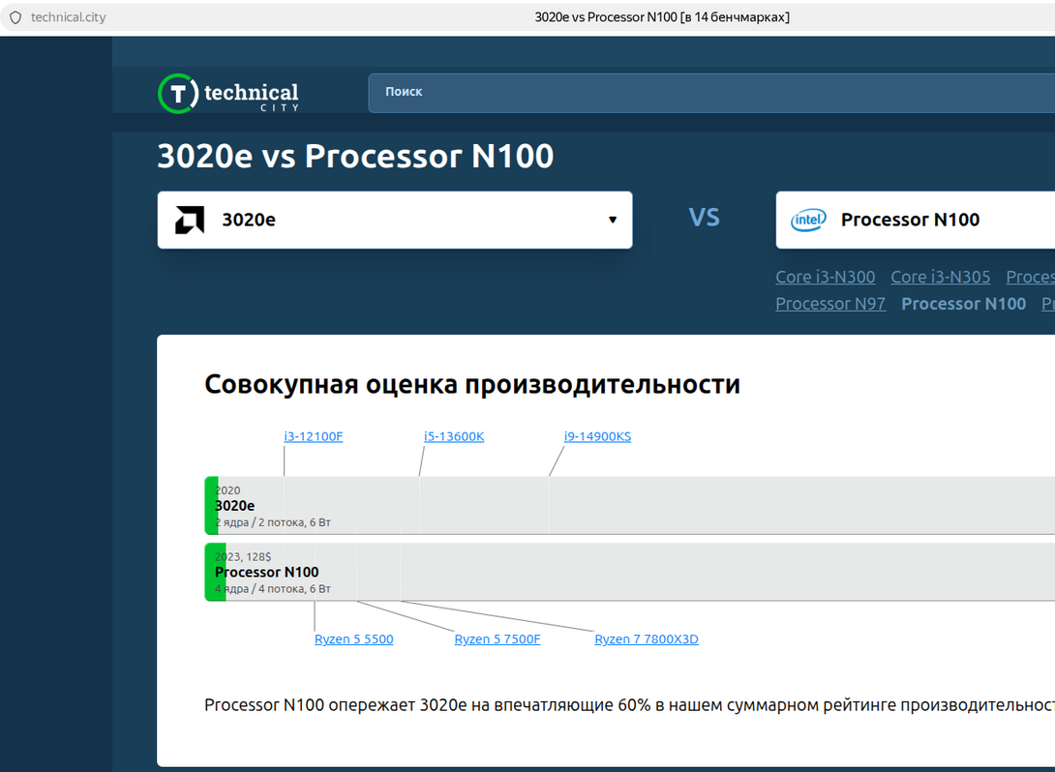This screenshot has width=1055, height=772.
Task: Expand the 3020e processor dropdown arrow
Action: [613, 220]
